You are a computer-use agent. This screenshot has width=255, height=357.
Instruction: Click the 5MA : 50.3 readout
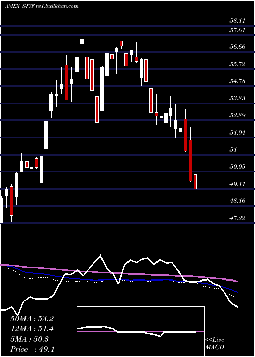pos(30,339)
